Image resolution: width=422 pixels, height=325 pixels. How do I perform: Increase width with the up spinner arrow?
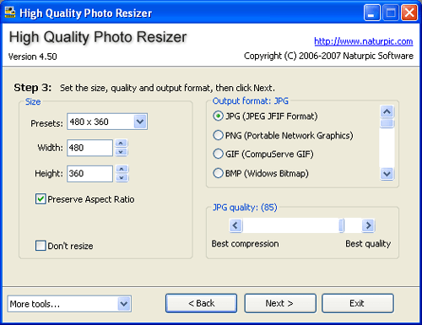tap(122, 144)
